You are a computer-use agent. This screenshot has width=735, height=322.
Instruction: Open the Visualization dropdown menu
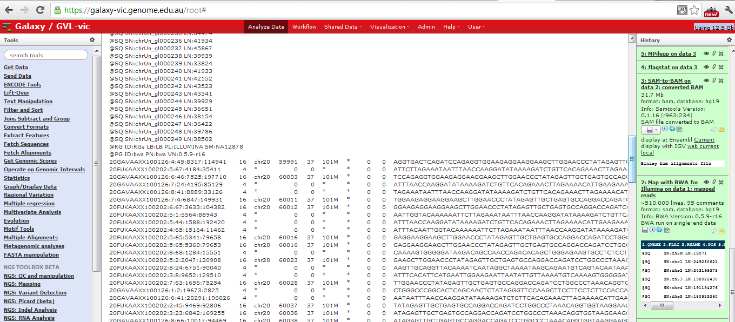click(390, 27)
